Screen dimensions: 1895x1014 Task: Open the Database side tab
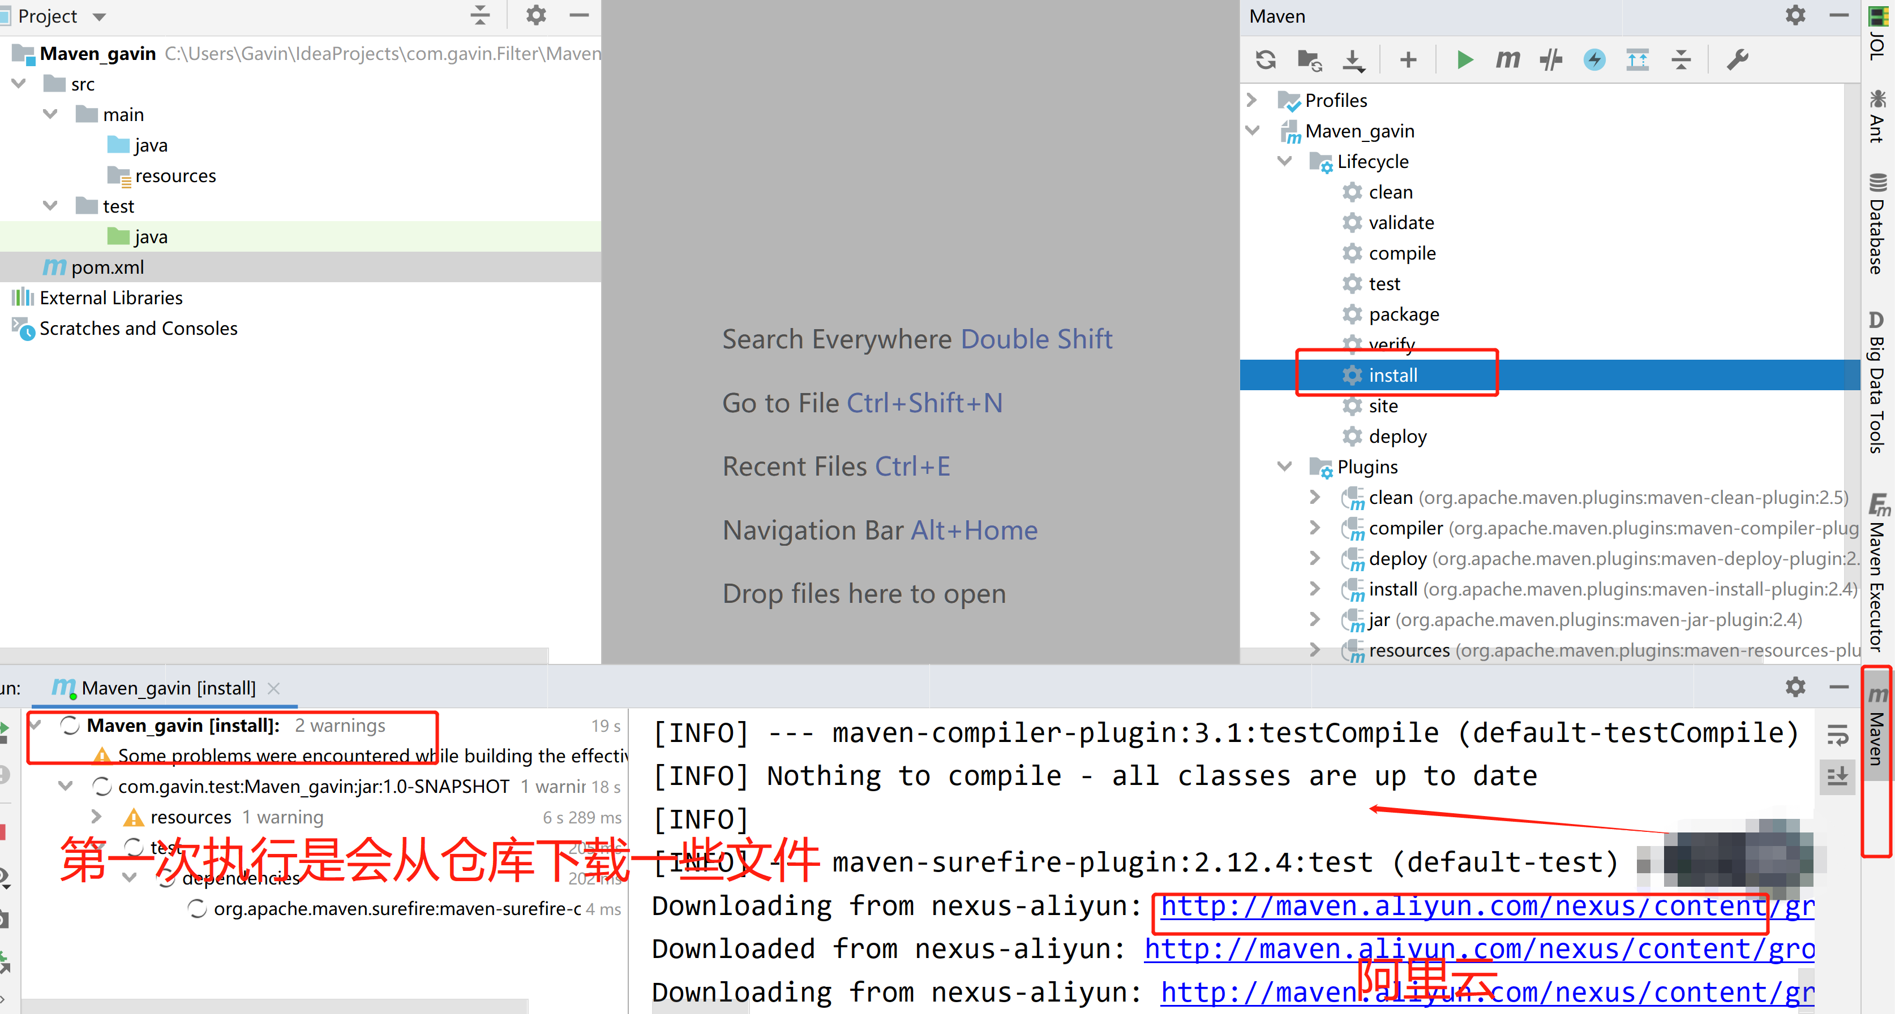tap(1877, 224)
